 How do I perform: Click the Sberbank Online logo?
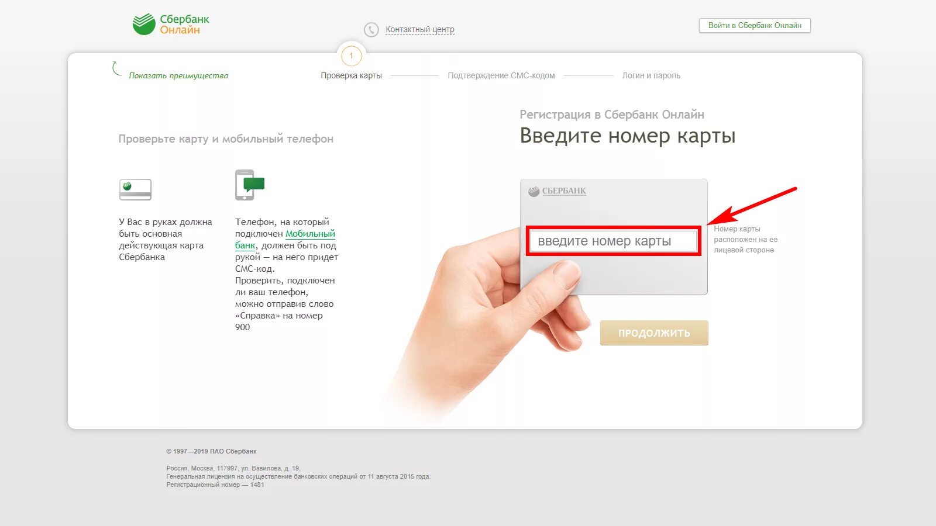pyautogui.click(x=171, y=25)
